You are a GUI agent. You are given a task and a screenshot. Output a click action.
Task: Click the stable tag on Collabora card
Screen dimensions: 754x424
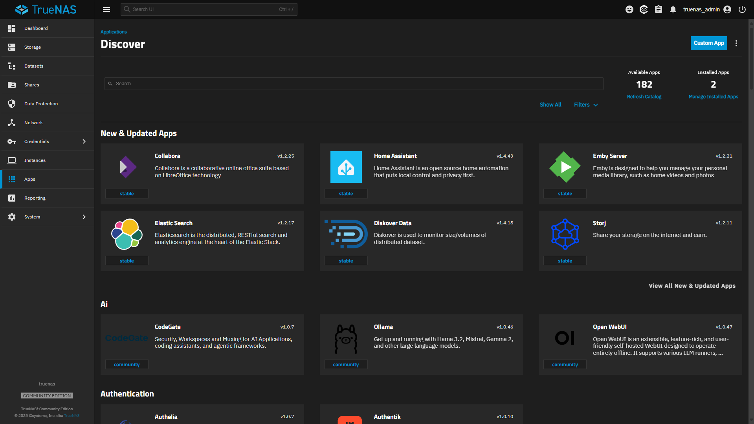[127, 194]
